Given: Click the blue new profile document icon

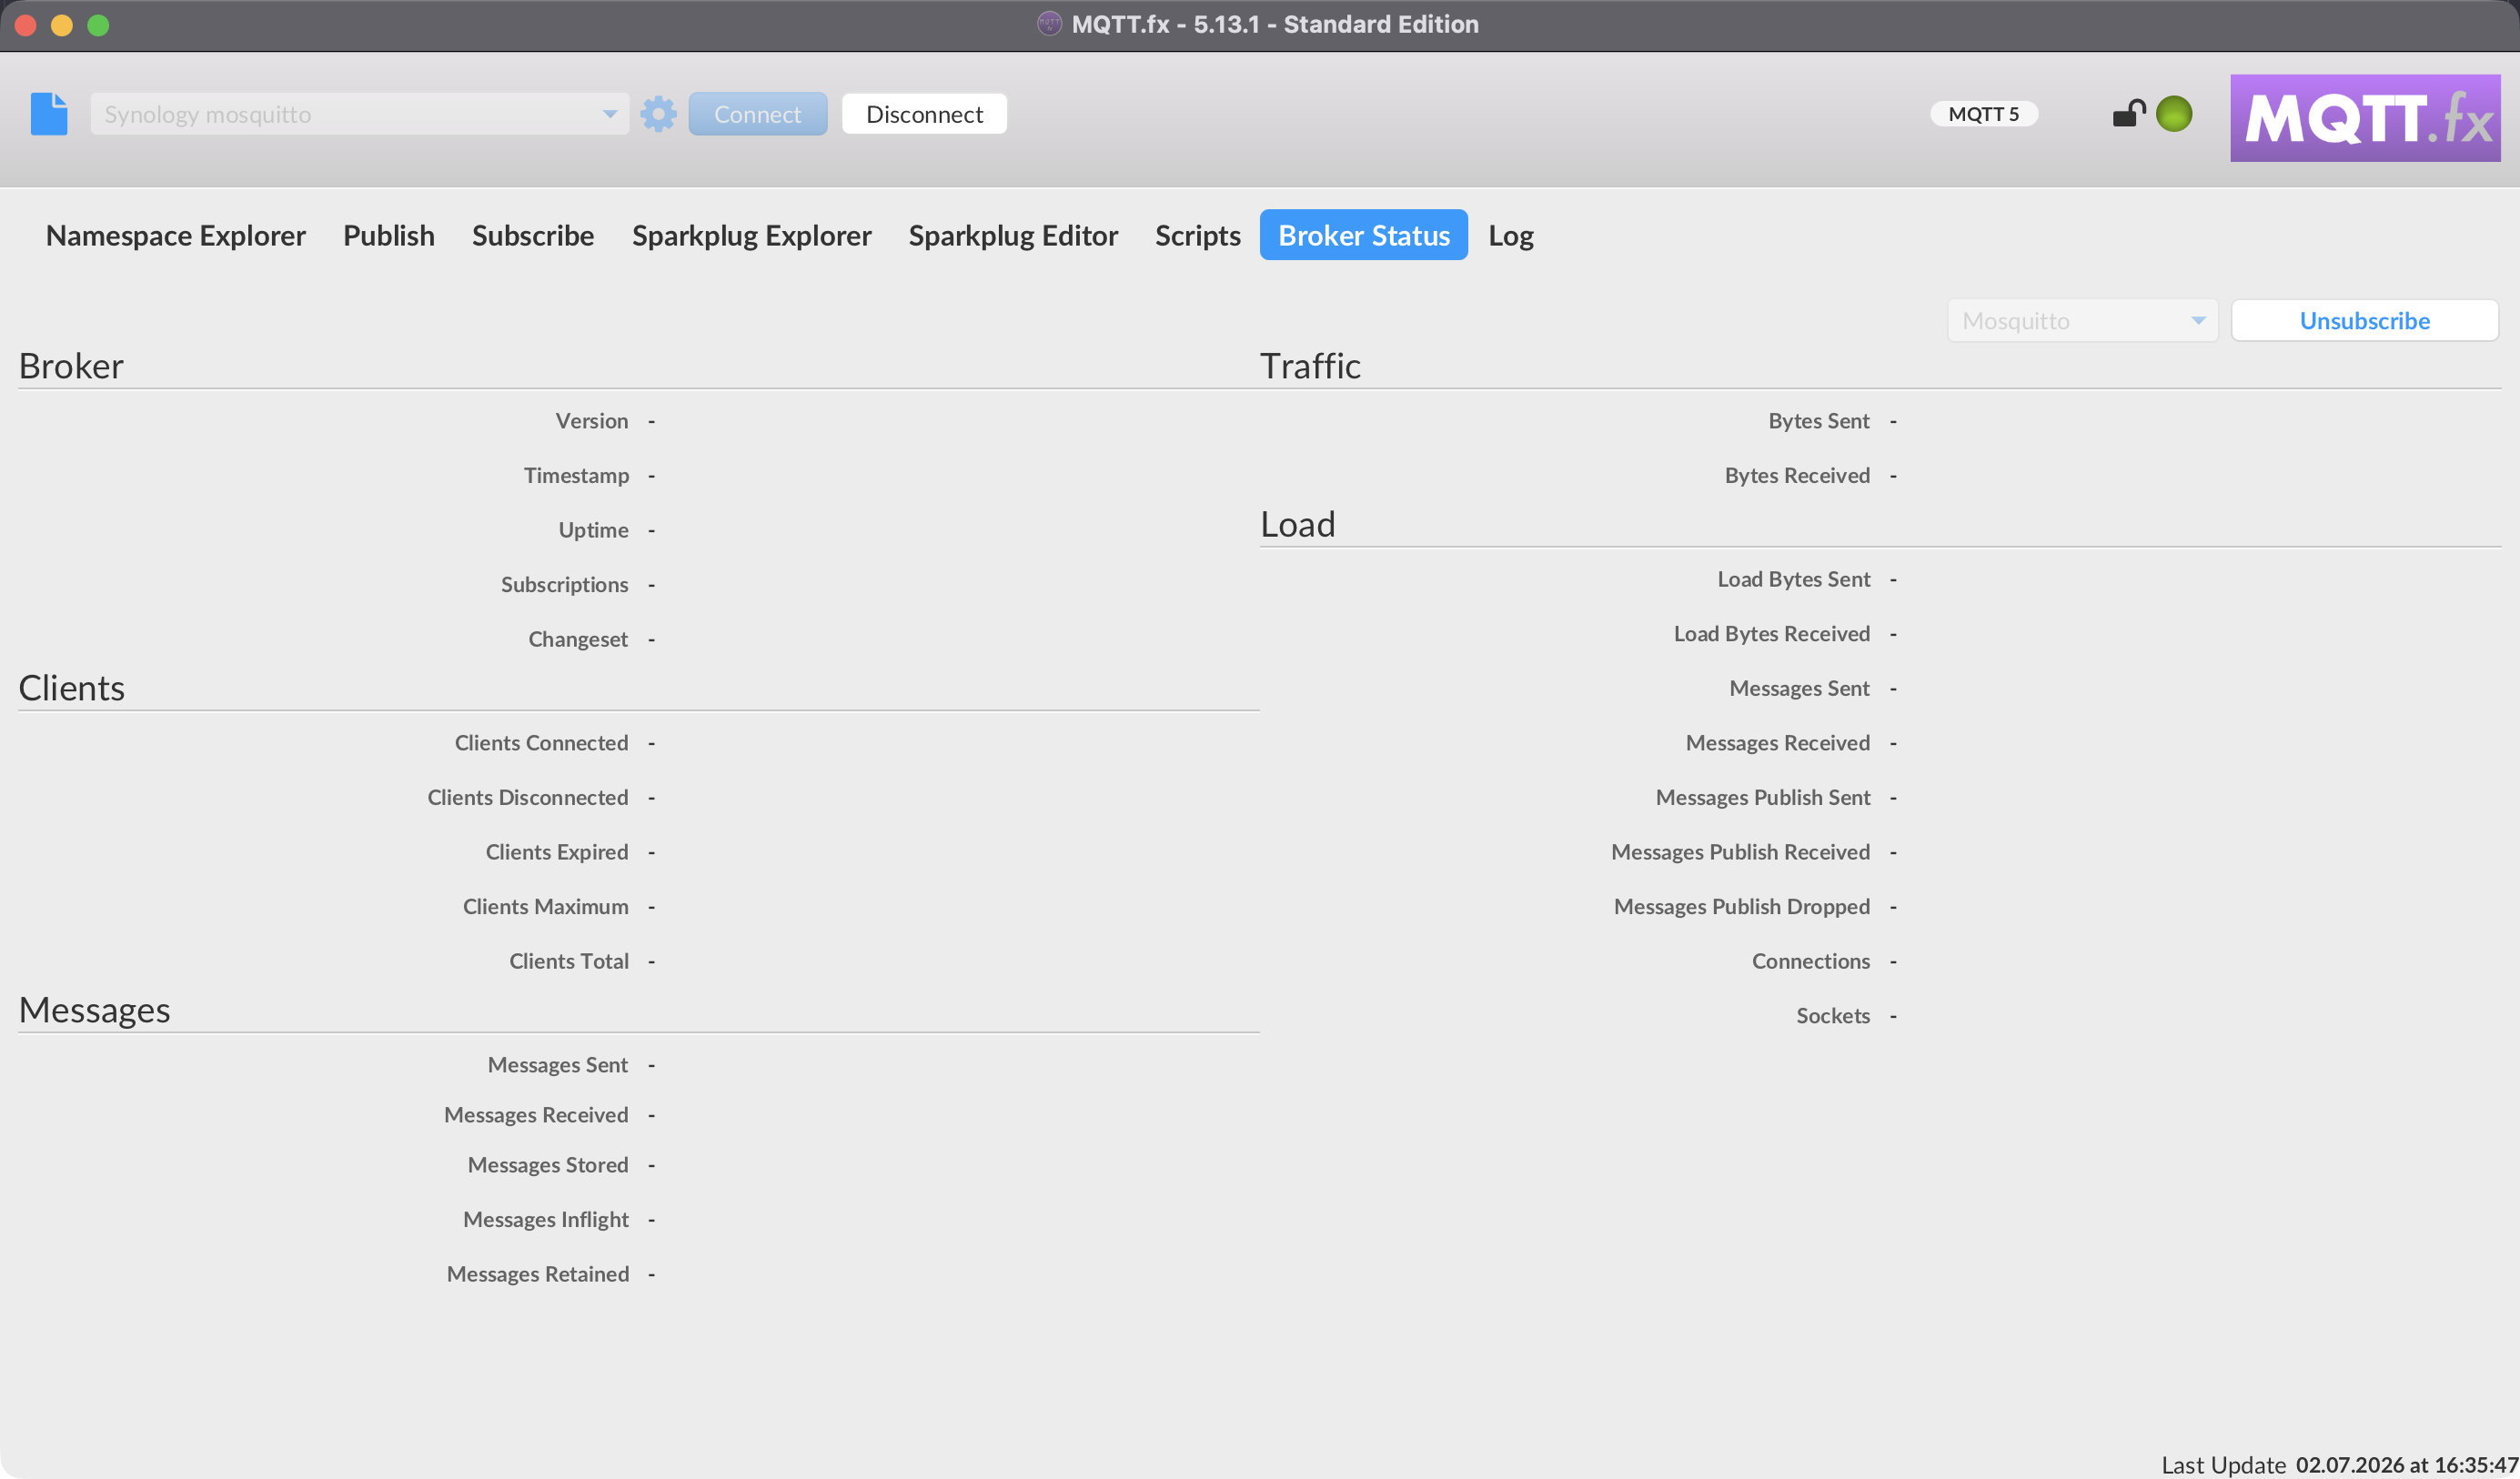Looking at the screenshot, I should pyautogui.click(x=49, y=114).
